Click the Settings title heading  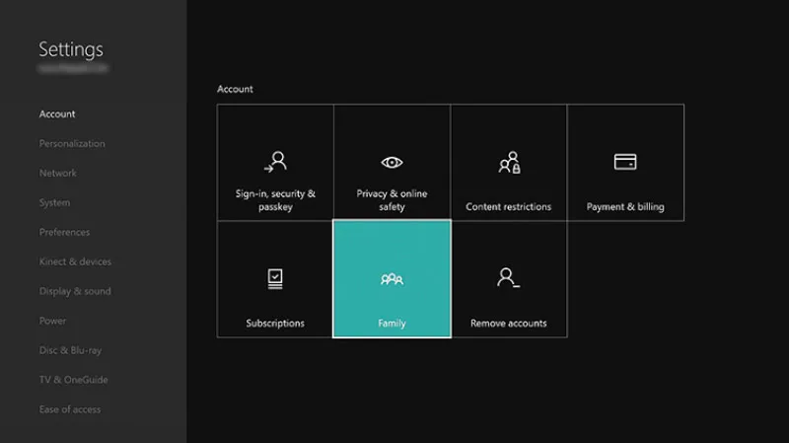71,49
